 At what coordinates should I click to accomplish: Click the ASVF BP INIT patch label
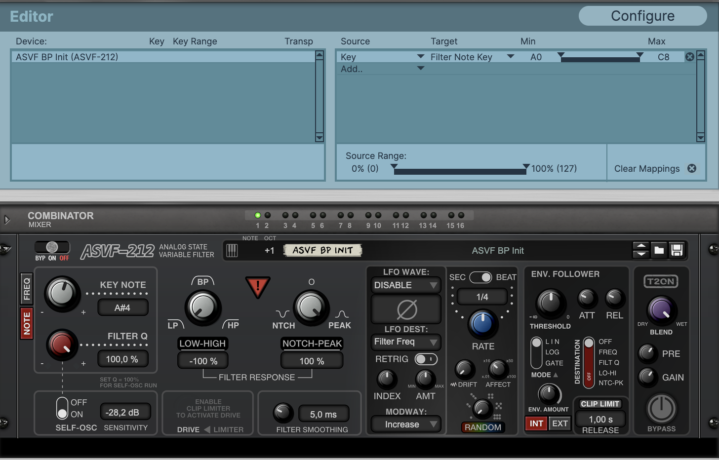click(x=322, y=250)
